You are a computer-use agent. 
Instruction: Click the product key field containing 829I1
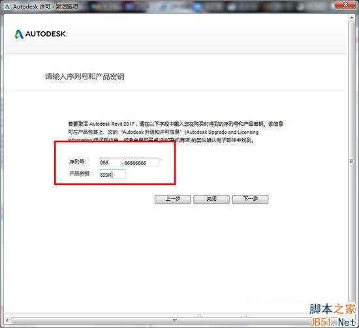[112, 174]
